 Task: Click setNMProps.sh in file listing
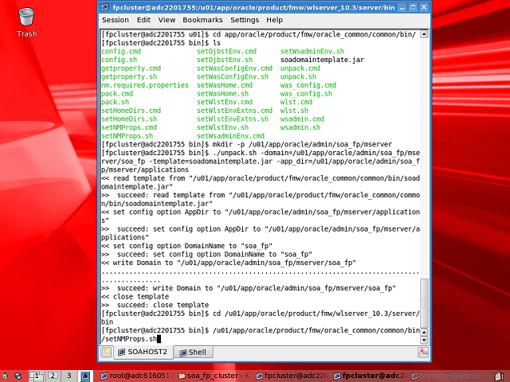click(x=127, y=136)
